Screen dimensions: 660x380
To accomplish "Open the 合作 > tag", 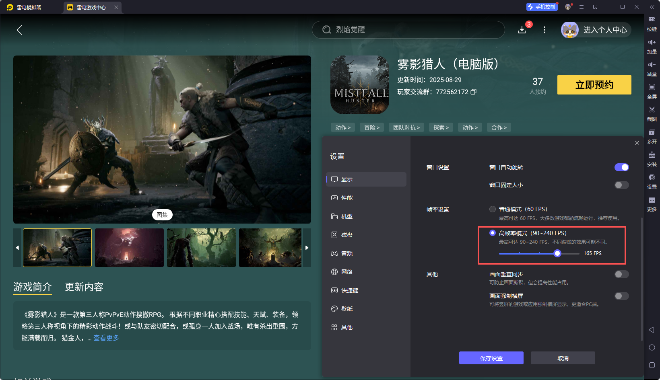I will (x=499, y=127).
